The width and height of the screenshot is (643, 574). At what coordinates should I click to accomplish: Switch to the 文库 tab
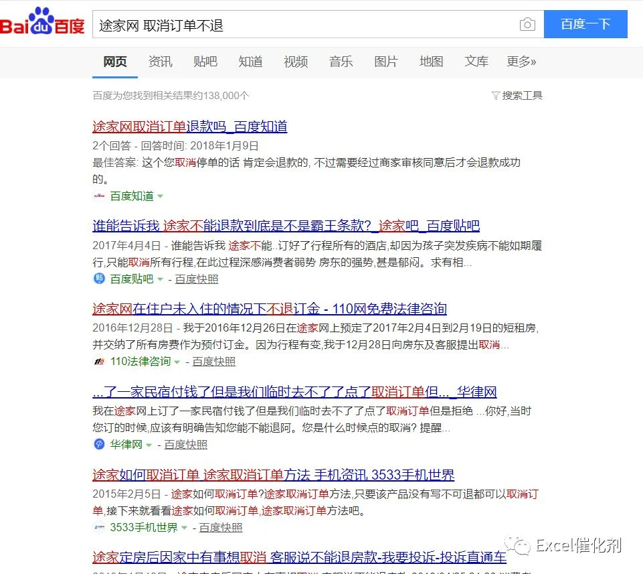click(476, 62)
